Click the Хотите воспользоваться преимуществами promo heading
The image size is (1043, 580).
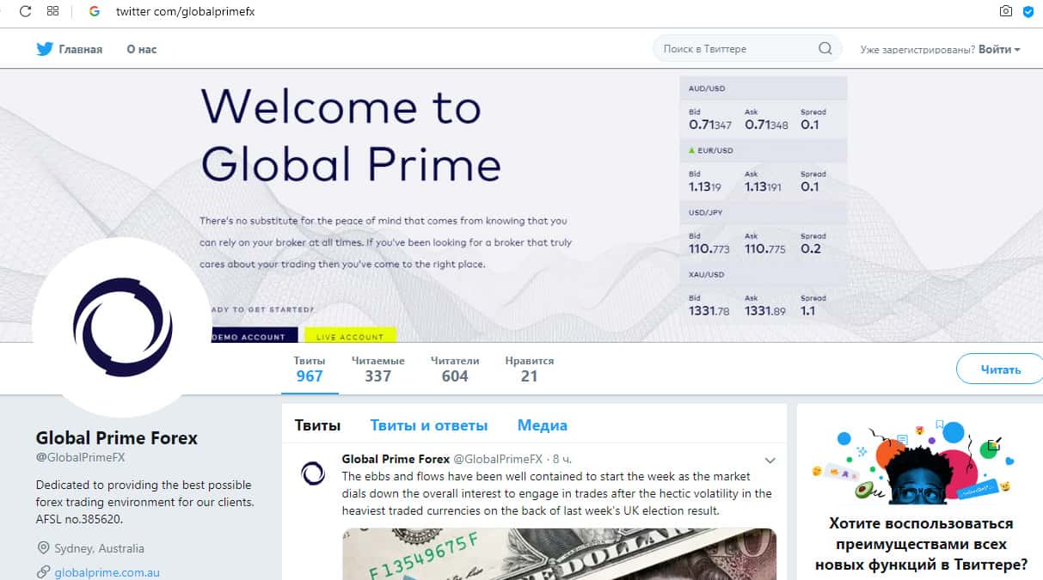921,544
